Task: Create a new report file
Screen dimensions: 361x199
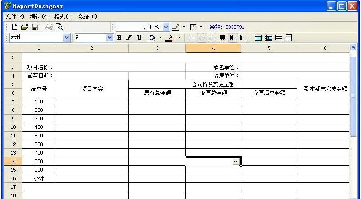Action: coord(14,27)
